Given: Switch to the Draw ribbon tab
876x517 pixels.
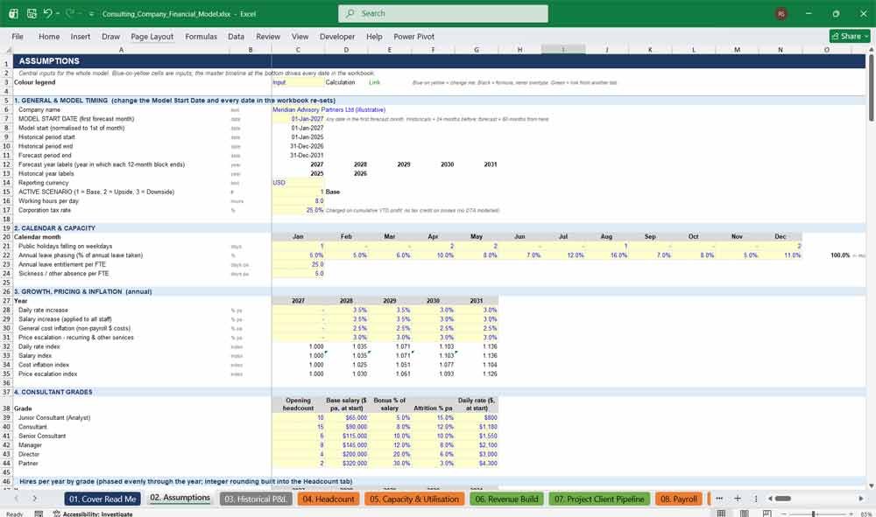Looking at the screenshot, I should pos(110,36).
